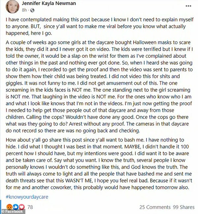This screenshot has height=214, width=198.
Task: Click the #knowyourdaycare hashtag
Action: [x=27, y=197]
